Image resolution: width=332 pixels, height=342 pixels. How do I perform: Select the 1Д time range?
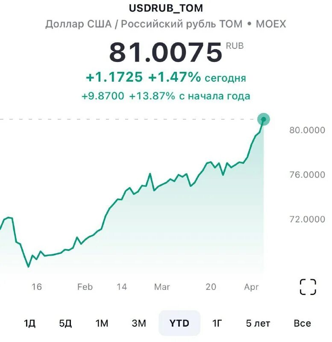point(29,323)
